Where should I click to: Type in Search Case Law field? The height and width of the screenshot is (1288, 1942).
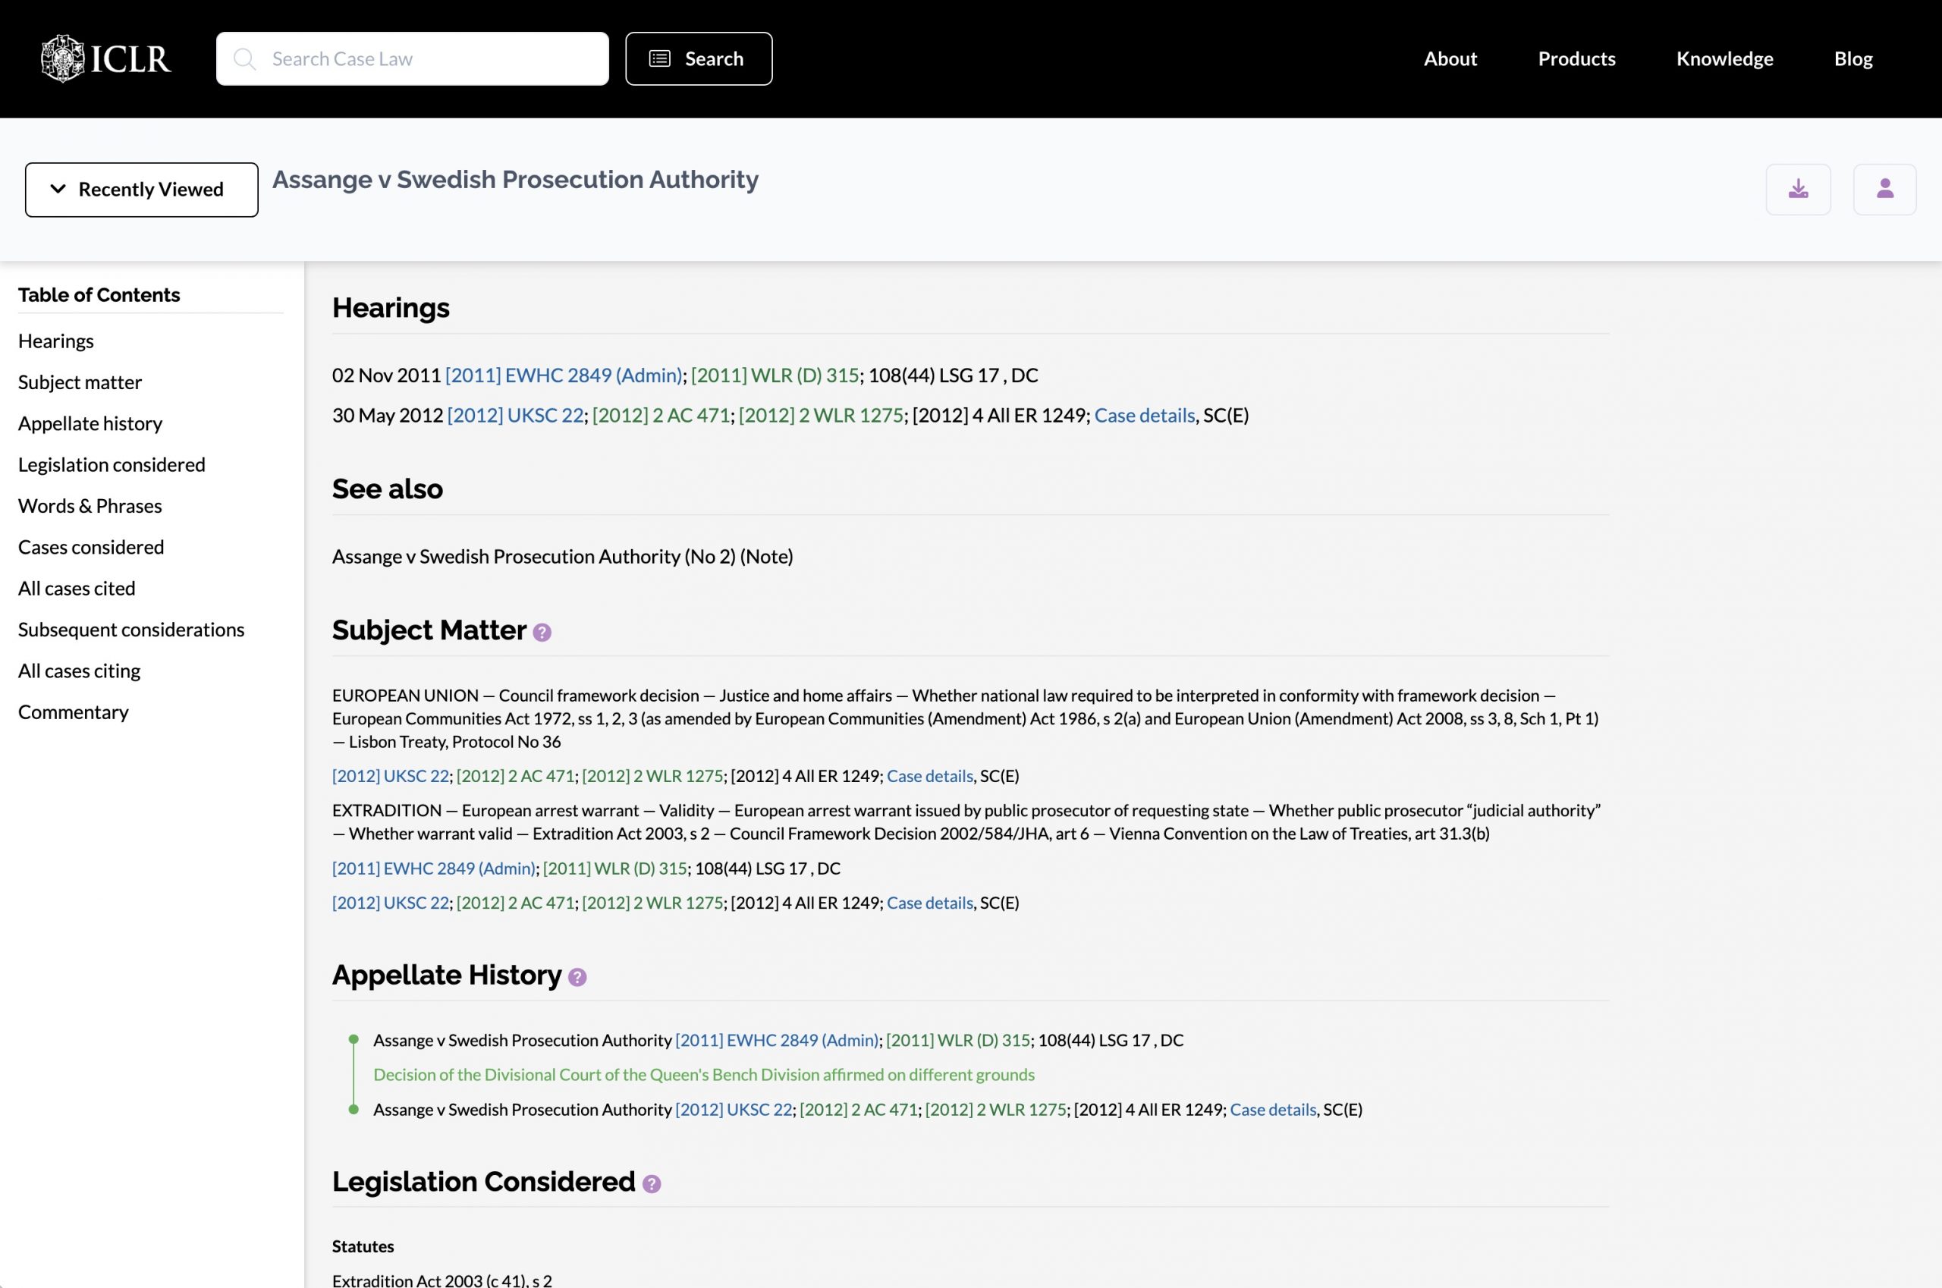click(x=427, y=59)
